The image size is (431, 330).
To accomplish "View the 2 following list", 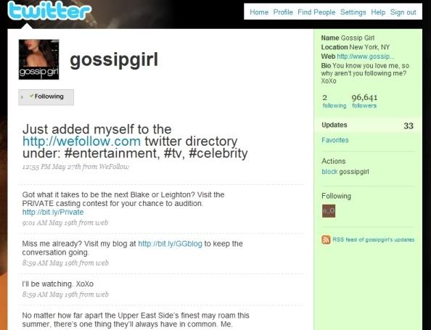I will [334, 101].
